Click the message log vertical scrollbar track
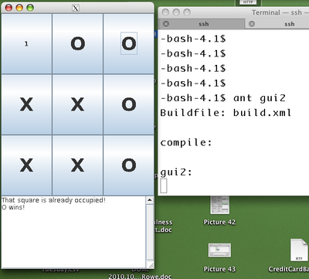This screenshot has height=279, width=309. 150,232
